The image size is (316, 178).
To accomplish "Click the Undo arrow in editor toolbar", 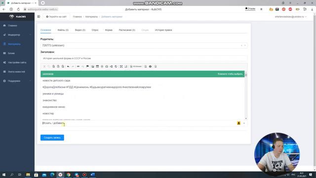I will 68,66.
